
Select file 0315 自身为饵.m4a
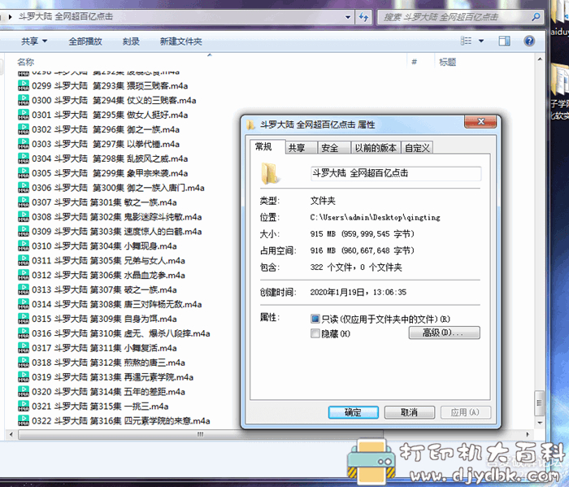(98, 319)
